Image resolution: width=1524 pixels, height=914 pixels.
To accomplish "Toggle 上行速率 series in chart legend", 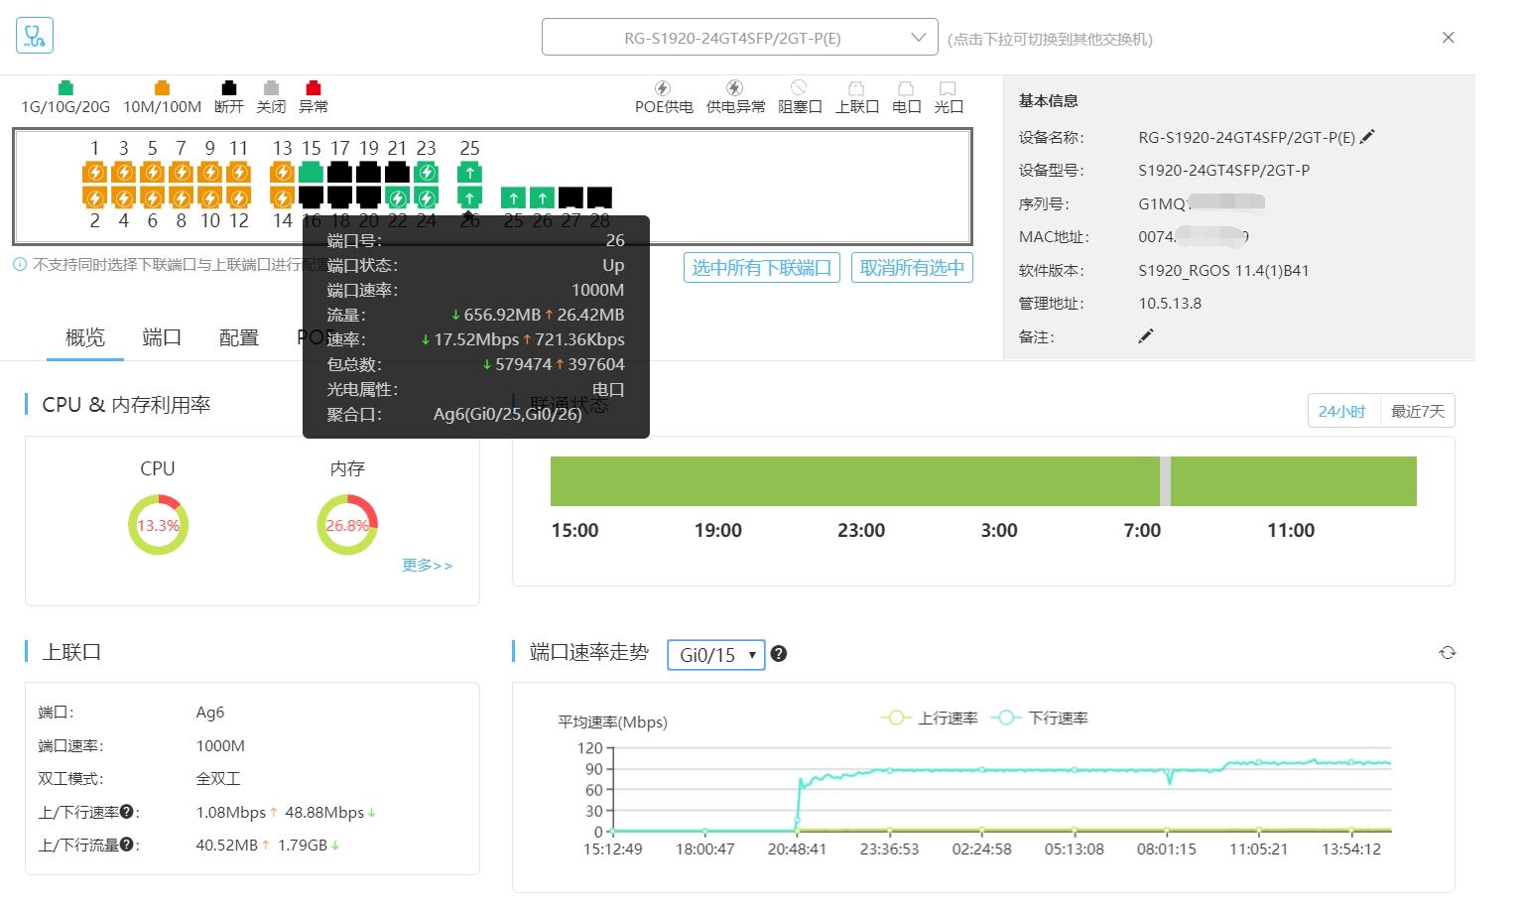I will [x=930, y=718].
